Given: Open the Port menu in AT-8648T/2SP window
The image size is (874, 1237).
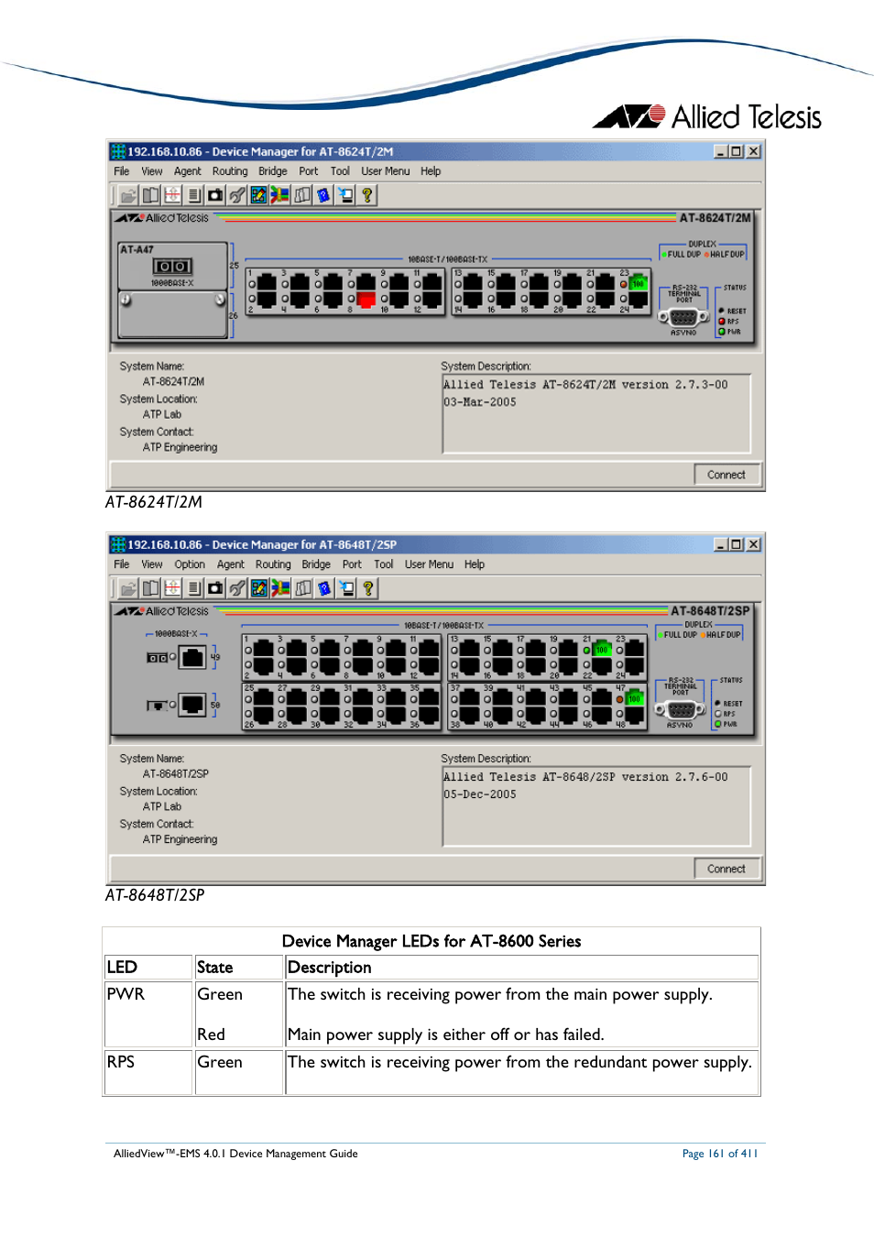Looking at the screenshot, I should pyautogui.click(x=352, y=564).
